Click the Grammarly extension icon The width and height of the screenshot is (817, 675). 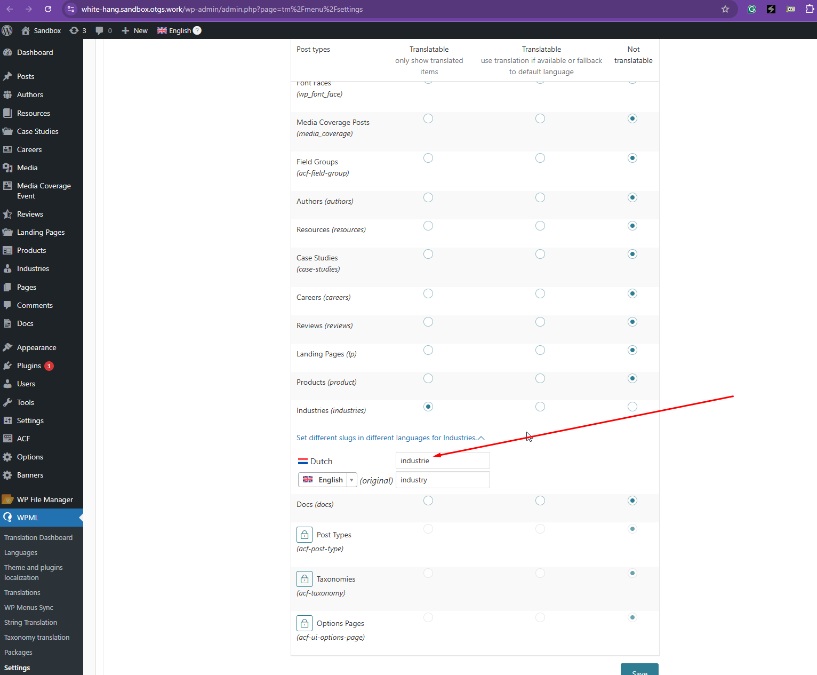click(x=751, y=9)
